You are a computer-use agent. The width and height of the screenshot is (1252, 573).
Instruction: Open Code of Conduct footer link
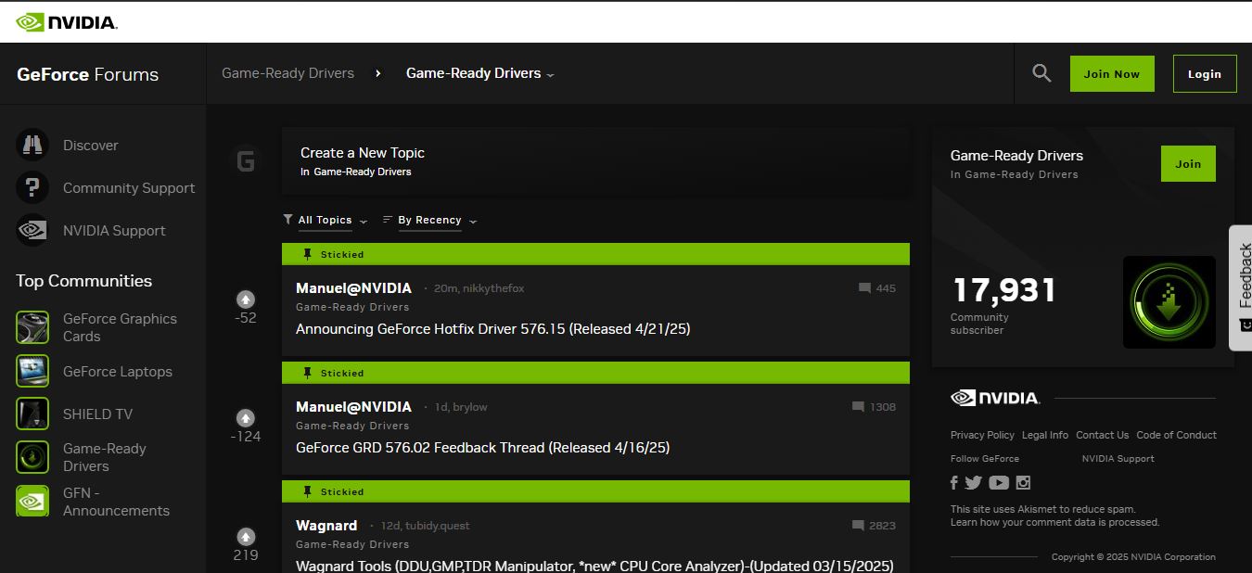(x=1176, y=435)
